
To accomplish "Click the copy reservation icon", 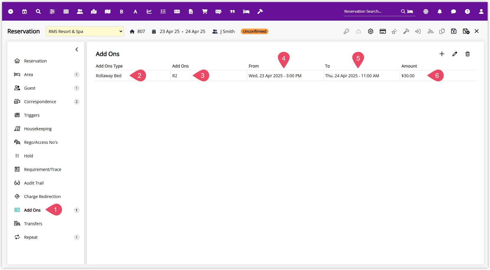I will 442,31.
